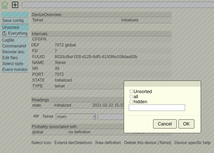Click Extend devStateIcon link
This screenshot has height=153, width=214.
point(73,143)
